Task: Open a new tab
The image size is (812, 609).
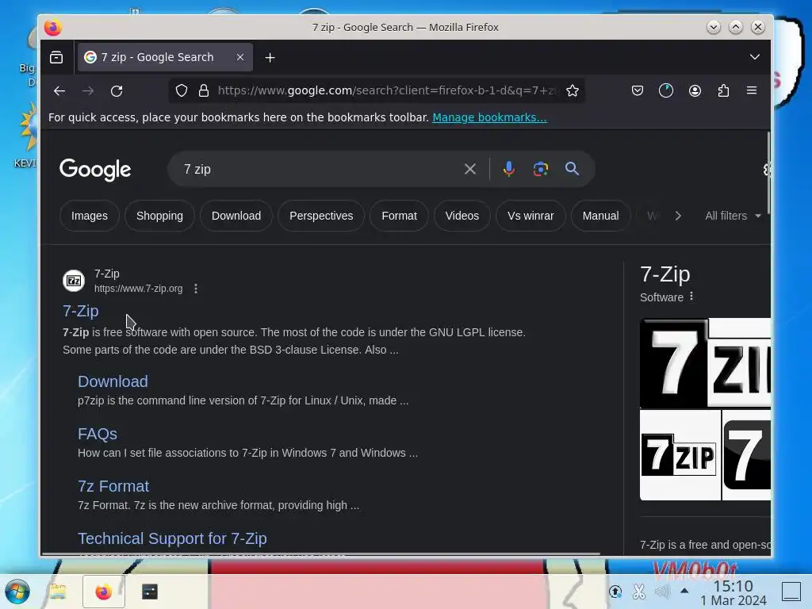Action: (x=270, y=57)
